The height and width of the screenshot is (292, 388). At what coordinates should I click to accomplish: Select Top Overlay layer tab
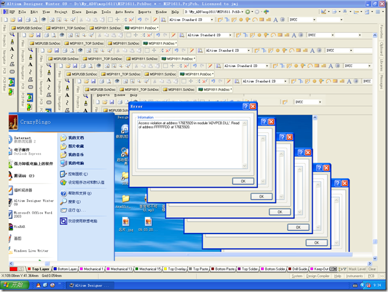click(x=175, y=269)
